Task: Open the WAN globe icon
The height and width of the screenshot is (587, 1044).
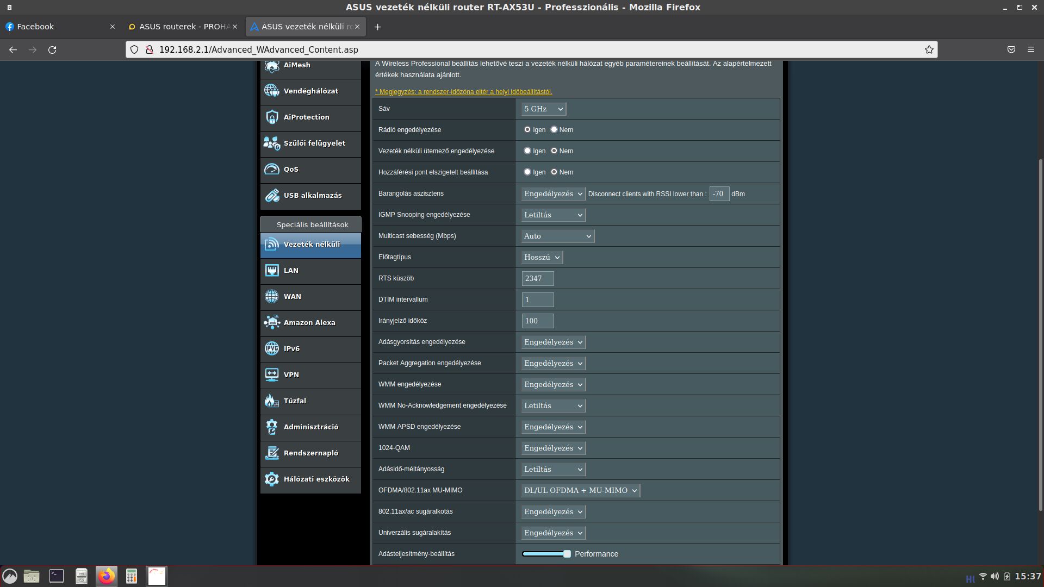Action: click(x=272, y=296)
